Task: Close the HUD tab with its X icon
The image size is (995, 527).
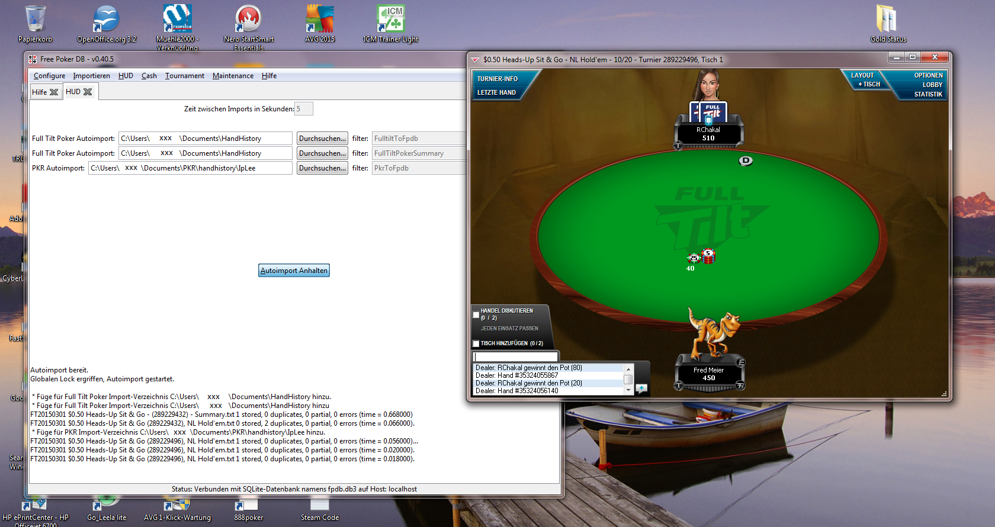Action: coord(88,92)
